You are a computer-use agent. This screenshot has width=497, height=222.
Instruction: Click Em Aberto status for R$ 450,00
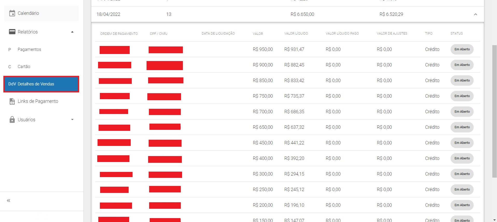click(462, 143)
